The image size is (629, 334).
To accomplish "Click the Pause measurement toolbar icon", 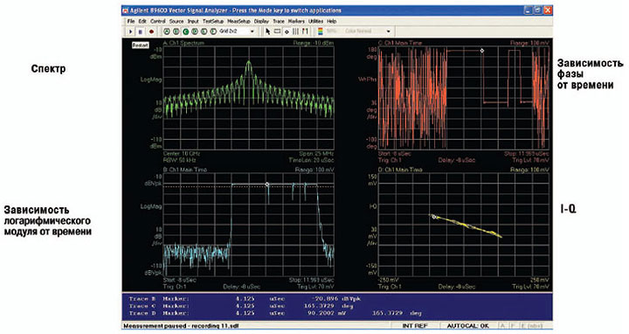I will pyautogui.click(x=141, y=31).
